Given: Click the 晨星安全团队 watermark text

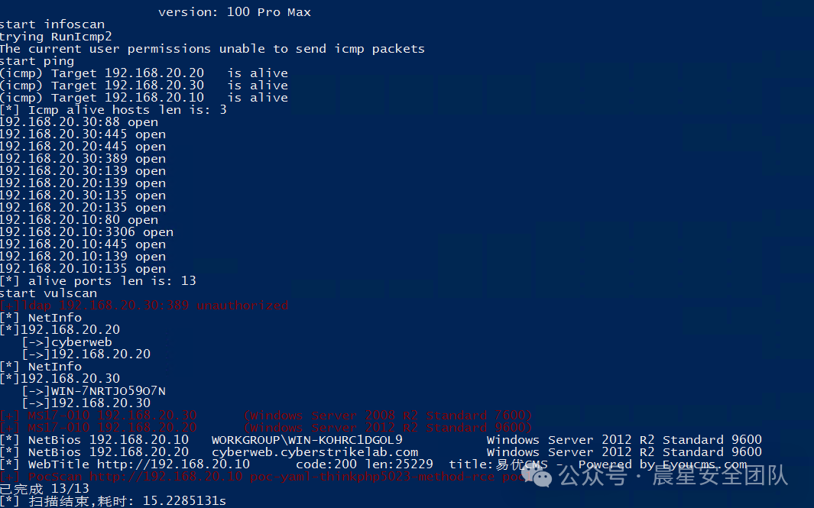Looking at the screenshot, I should 720,476.
